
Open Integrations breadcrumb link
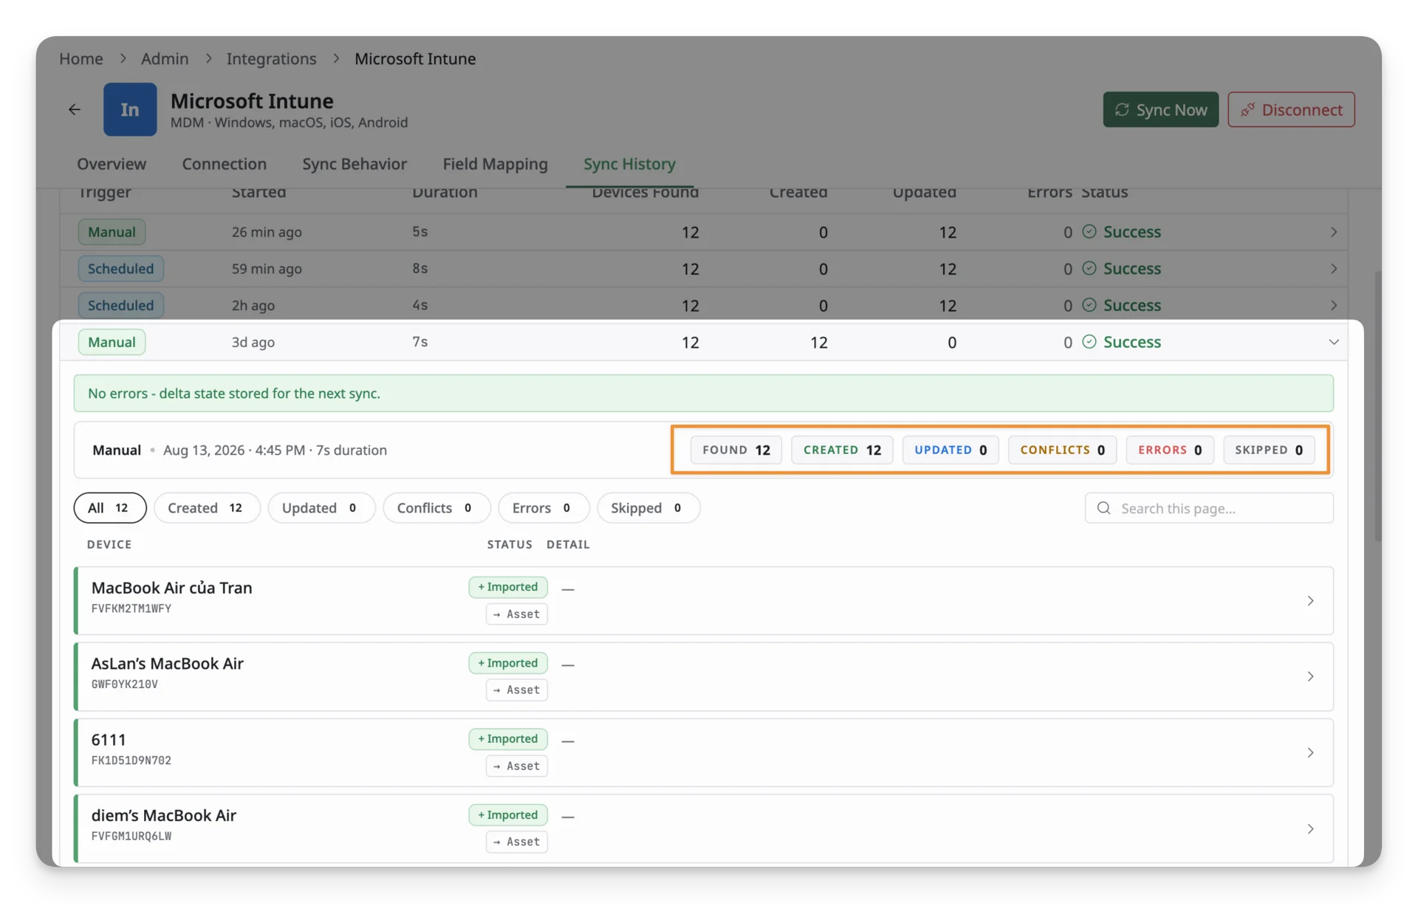pyautogui.click(x=271, y=58)
